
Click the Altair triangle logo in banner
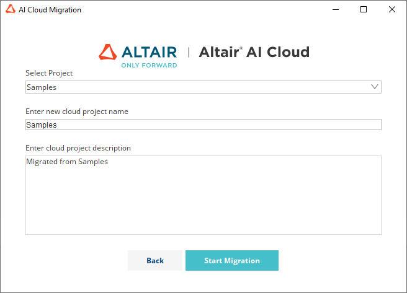(108, 52)
